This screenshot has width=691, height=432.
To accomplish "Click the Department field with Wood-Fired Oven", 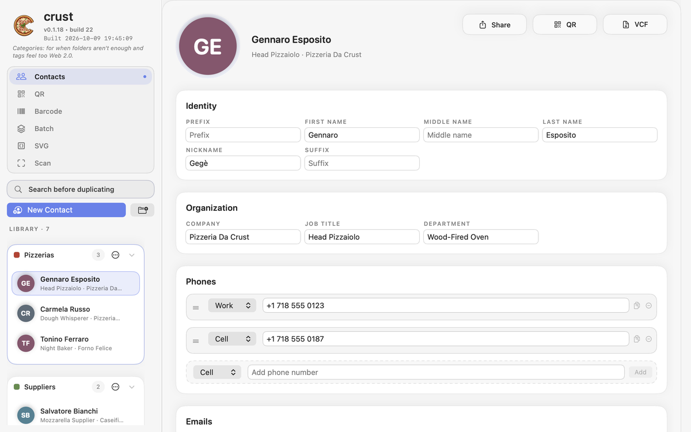I will point(481,237).
